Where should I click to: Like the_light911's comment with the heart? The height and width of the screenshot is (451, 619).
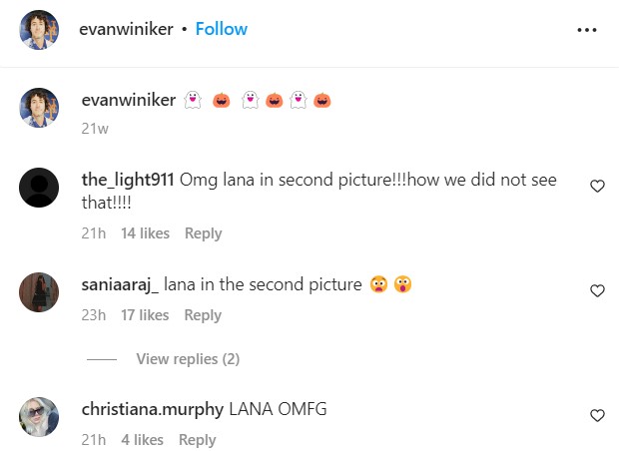598,187
